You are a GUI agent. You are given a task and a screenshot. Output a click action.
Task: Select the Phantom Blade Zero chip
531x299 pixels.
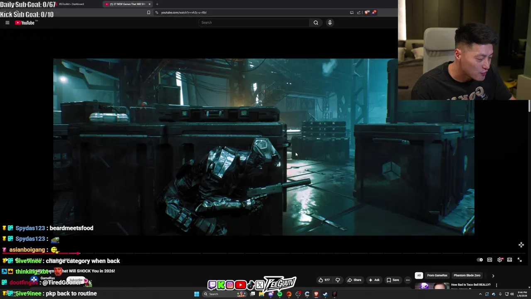[467, 275]
